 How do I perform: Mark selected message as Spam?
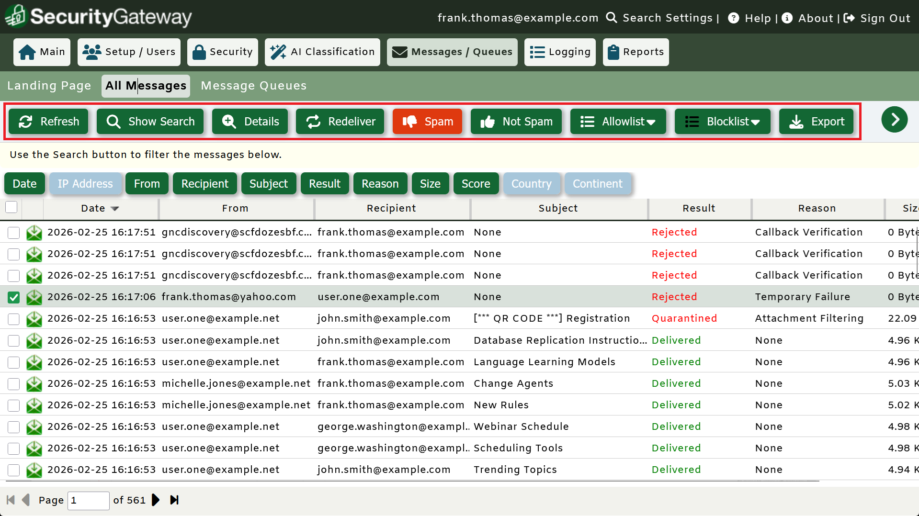click(x=427, y=122)
